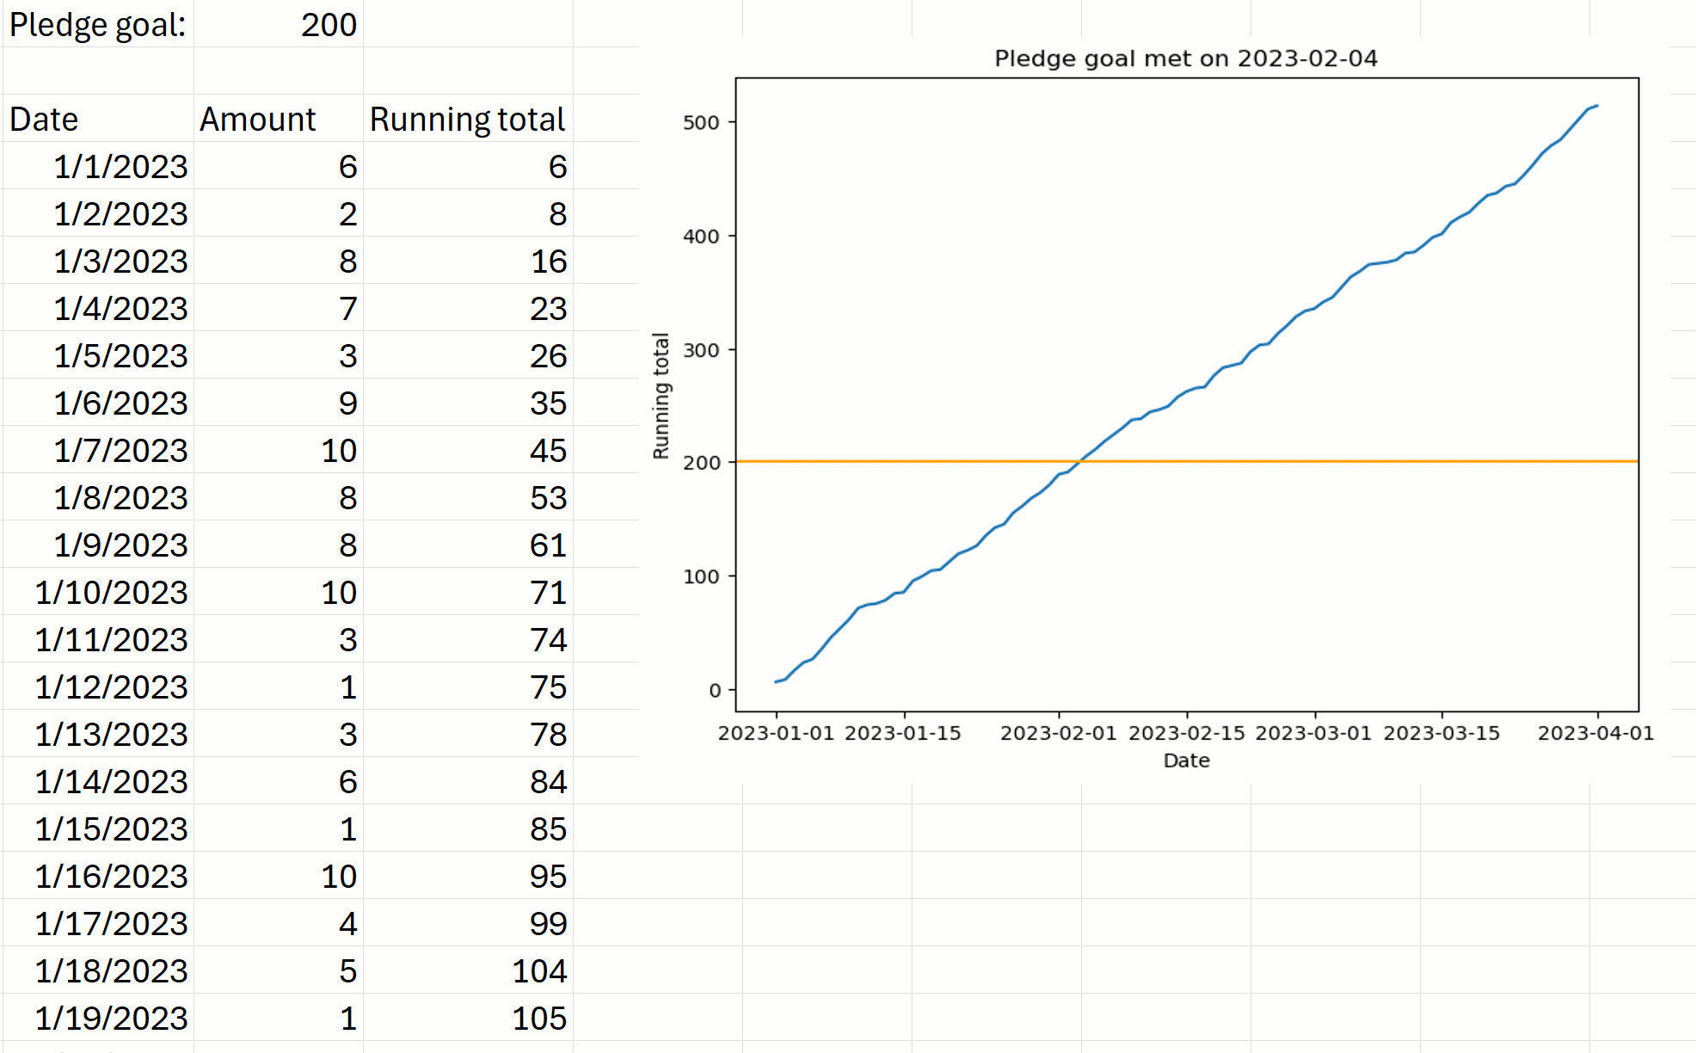Click the 'Running total' header cell
This screenshot has height=1053, width=1696.
(x=467, y=119)
